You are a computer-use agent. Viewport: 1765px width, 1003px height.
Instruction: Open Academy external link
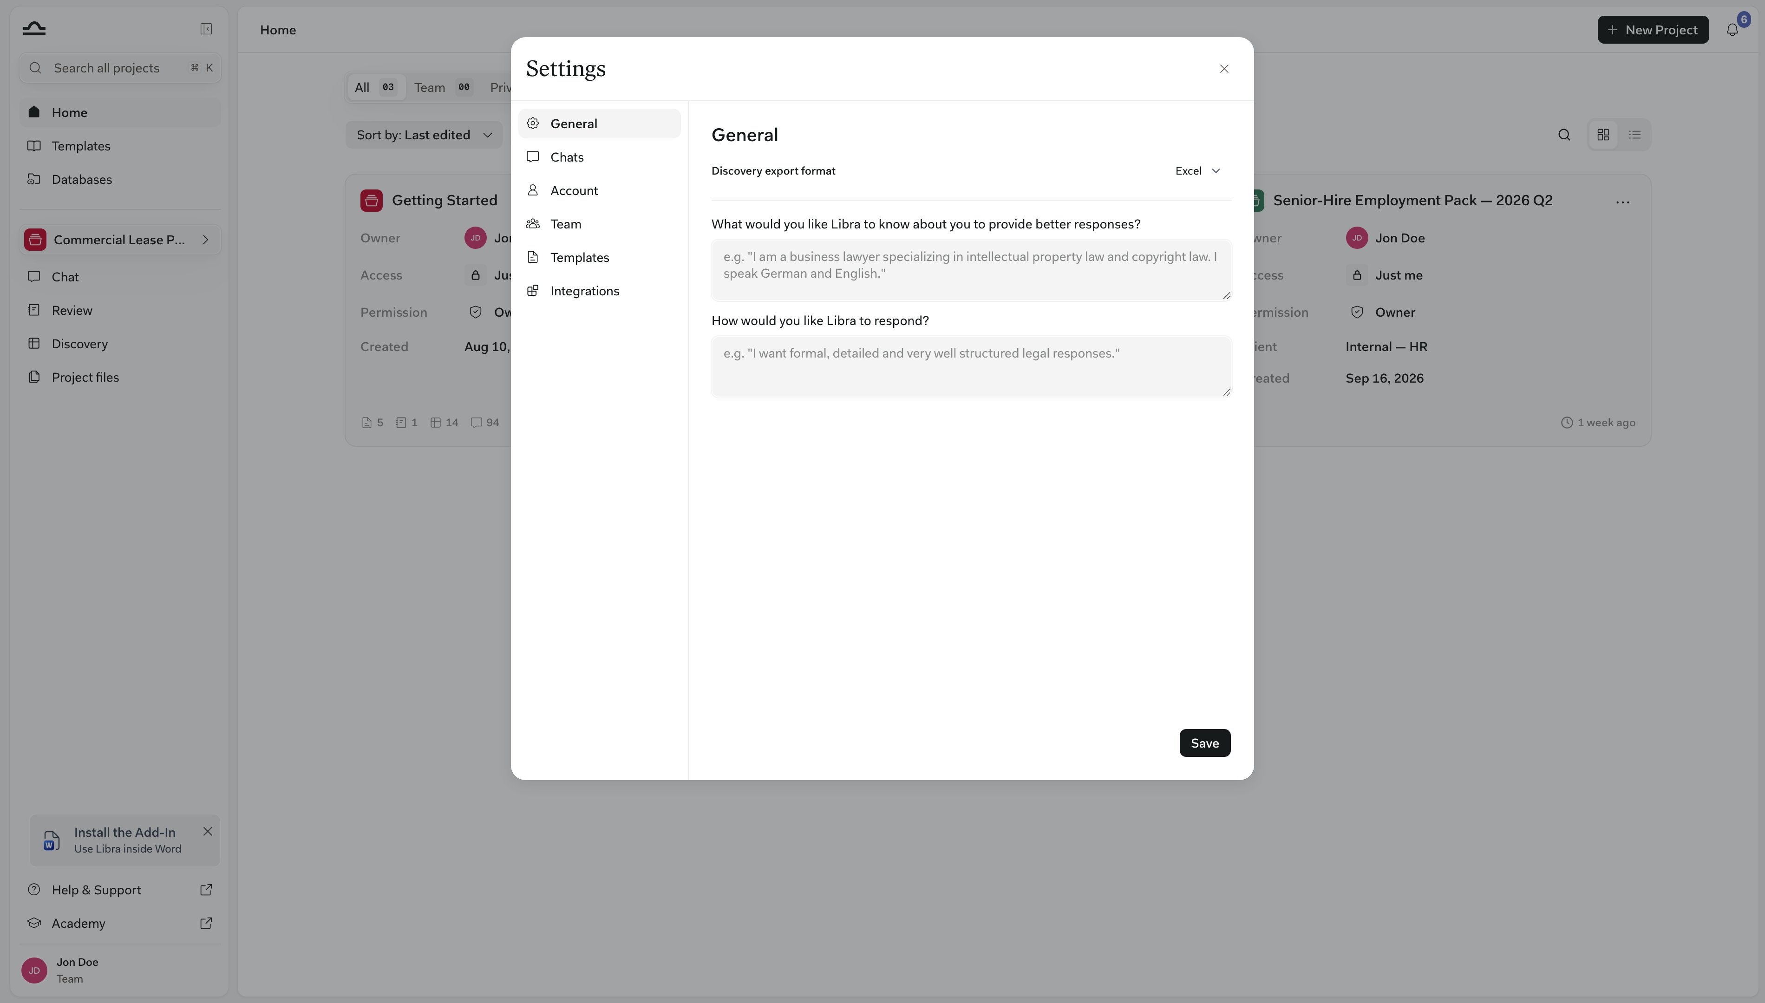pos(120,923)
